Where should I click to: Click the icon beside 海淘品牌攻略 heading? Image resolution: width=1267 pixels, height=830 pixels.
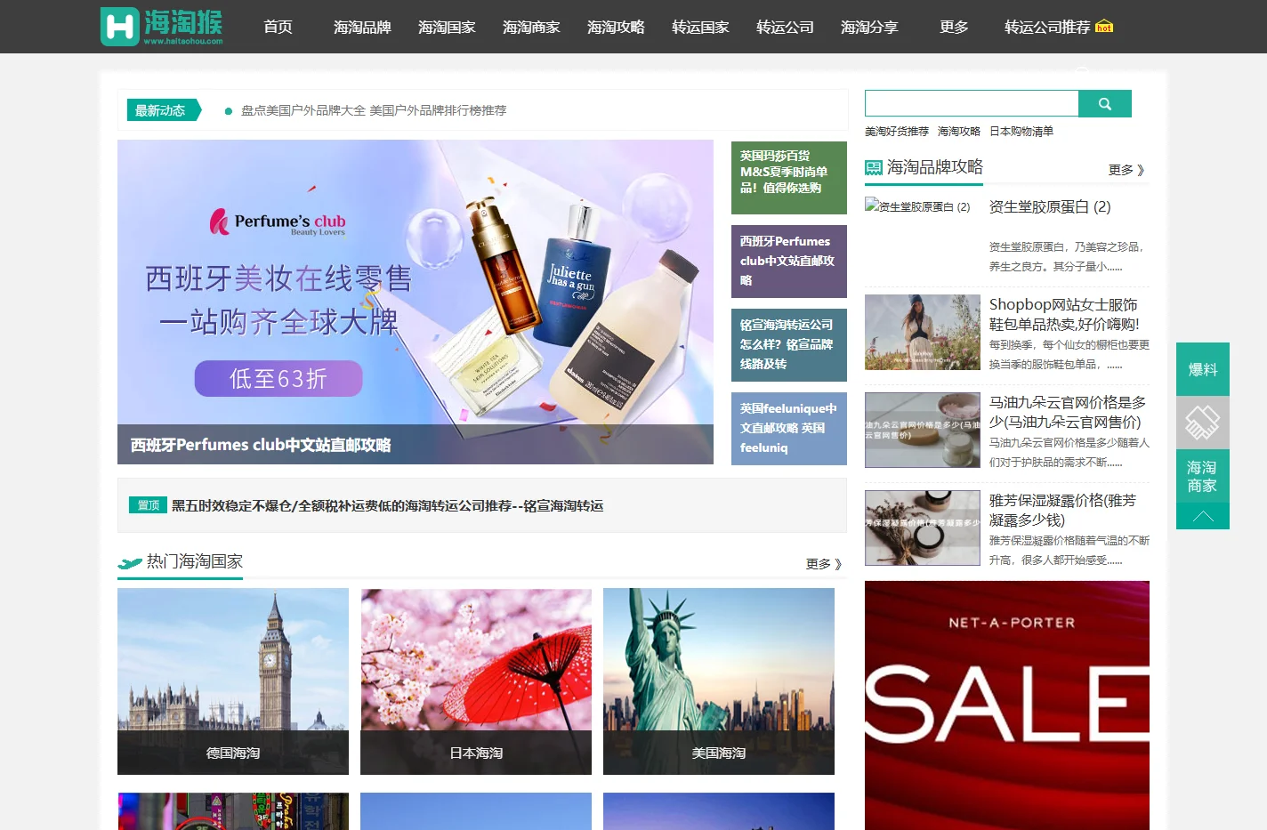click(874, 167)
